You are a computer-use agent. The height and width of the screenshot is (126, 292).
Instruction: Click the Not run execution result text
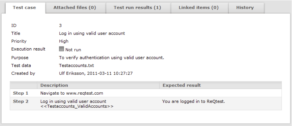[73, 50]
